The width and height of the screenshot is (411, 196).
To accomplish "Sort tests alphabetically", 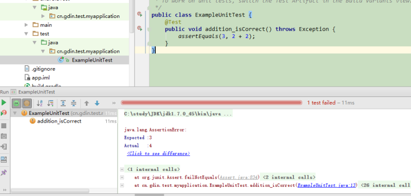I will (40, 103).
